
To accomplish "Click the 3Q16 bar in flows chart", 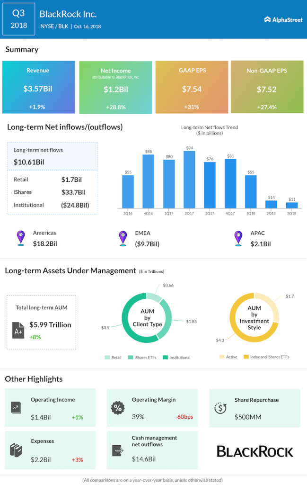I will [x=128, y=192].
